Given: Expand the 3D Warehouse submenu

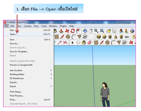Looking at the screenshot, I should point(31,78).
